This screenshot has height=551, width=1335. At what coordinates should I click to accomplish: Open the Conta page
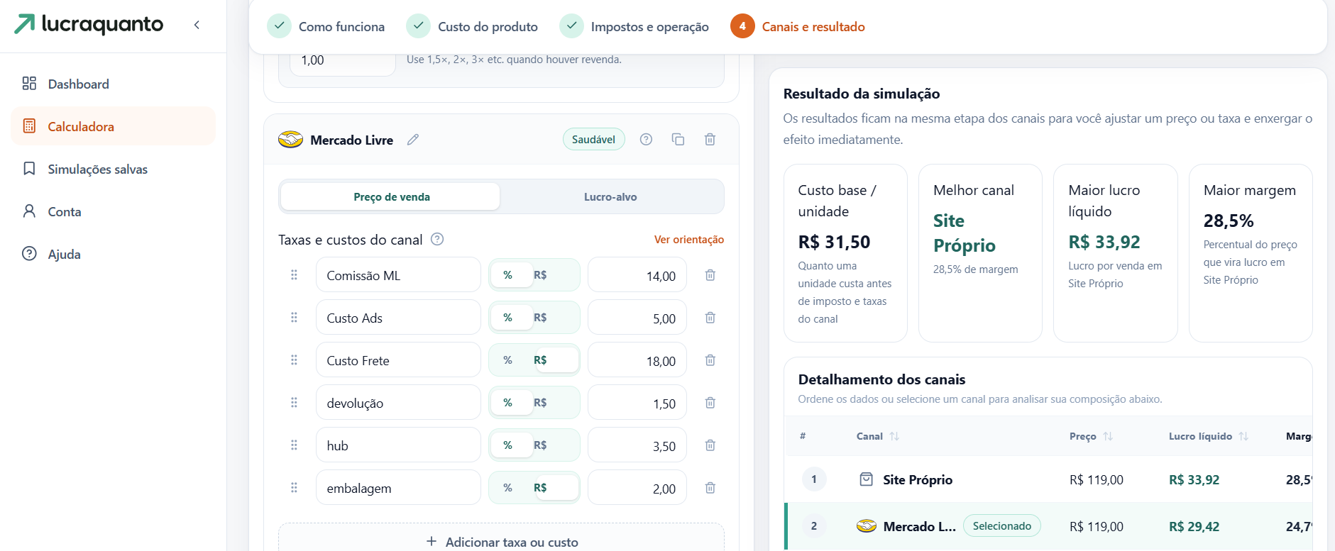[x=114, y=211]
